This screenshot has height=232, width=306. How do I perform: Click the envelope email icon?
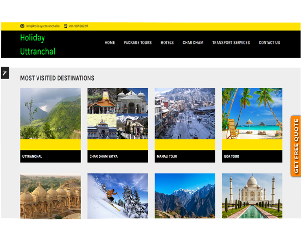pos(22,26)
